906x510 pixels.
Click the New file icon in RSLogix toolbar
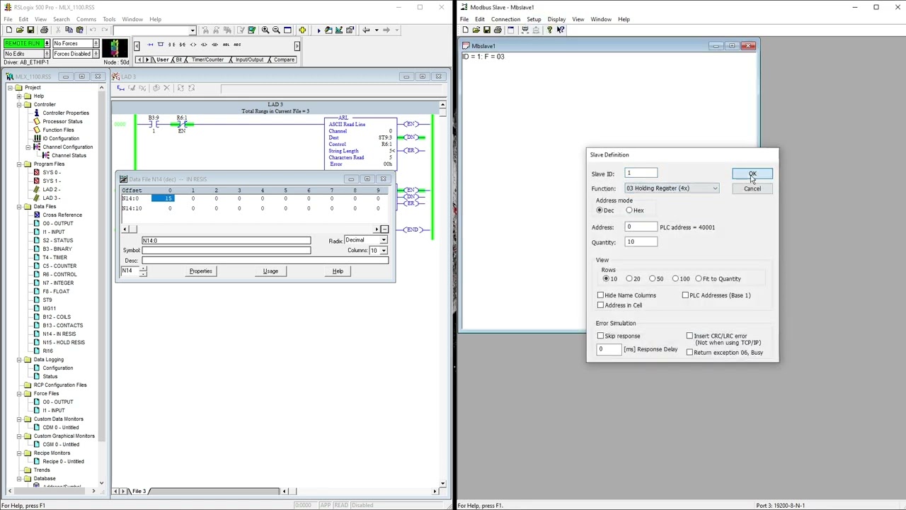(8, 30)
